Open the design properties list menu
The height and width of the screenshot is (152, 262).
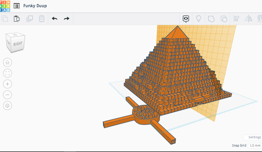click(x=17, y=6)
